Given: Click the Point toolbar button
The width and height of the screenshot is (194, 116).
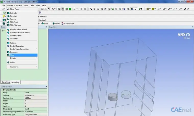Looking at the screenshot, I should (x=56, y=23).
